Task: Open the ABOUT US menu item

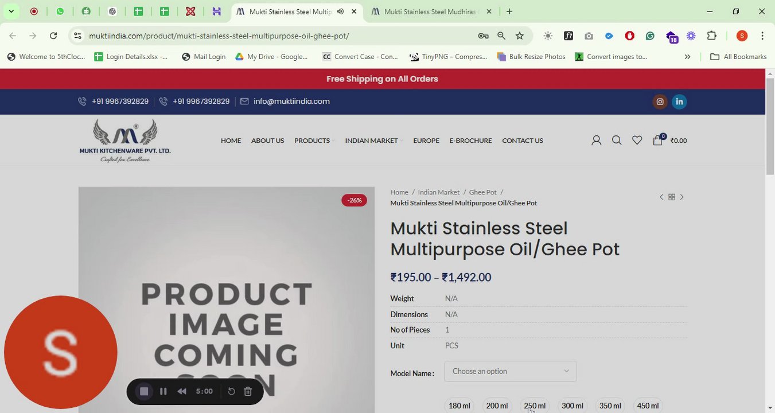Action: pyautogui.click(x=267, y=141)
